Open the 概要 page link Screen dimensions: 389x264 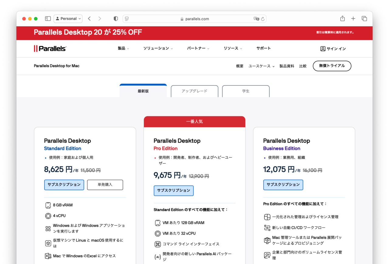pos(240,66)
